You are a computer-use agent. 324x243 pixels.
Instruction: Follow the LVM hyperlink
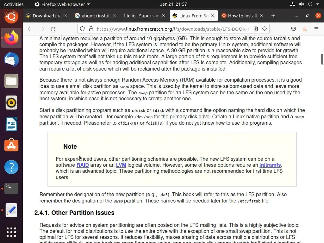tap(121, 165)
